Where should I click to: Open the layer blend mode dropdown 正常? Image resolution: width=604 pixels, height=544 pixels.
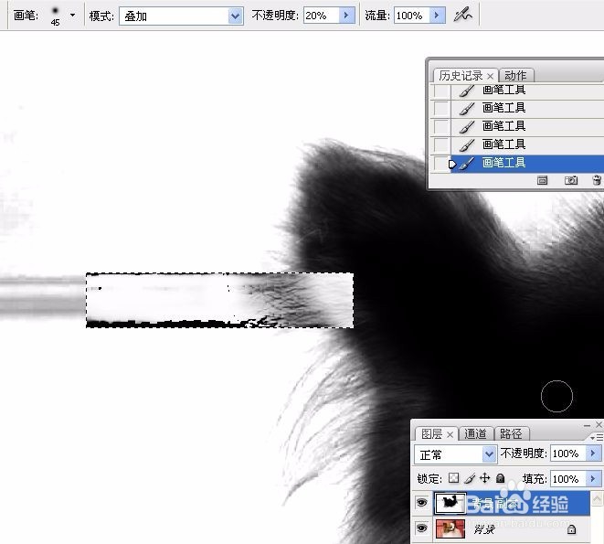pos(455,454)
